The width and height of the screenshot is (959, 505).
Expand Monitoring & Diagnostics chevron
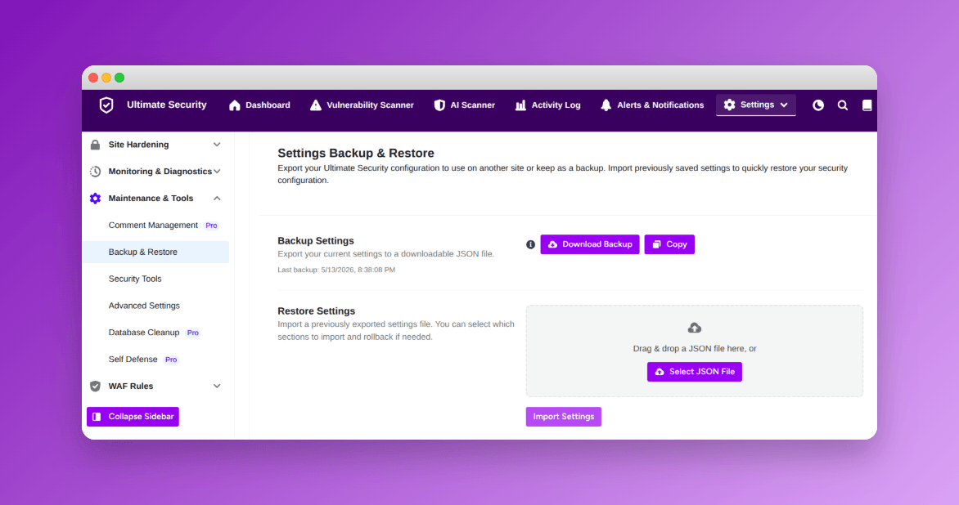[217, 172]
